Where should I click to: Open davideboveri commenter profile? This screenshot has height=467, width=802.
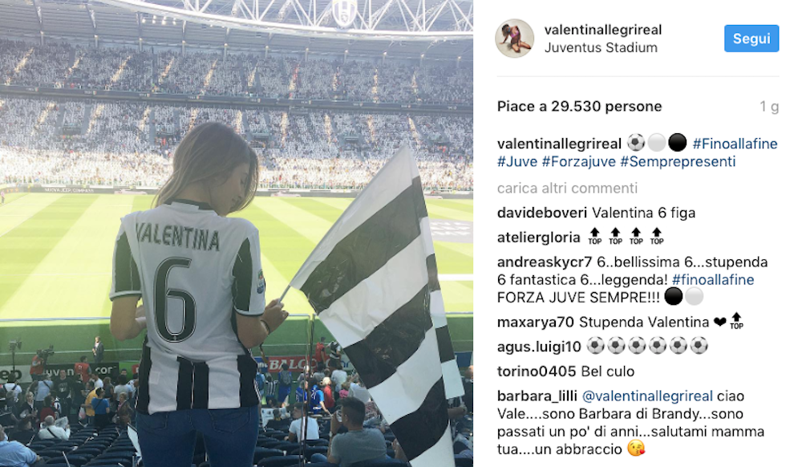pos(542,213)
